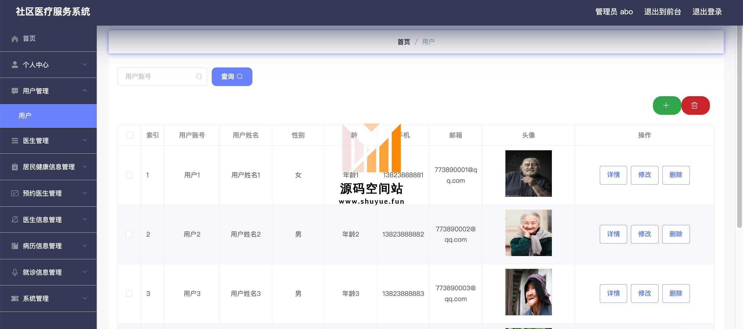Click the home icon beside 首页 in sidebar

(15, 39)
